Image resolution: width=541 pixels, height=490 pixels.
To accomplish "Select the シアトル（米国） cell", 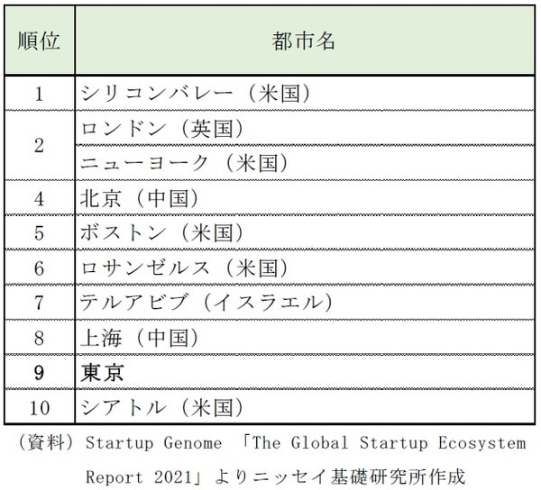I will pos(162,407).
